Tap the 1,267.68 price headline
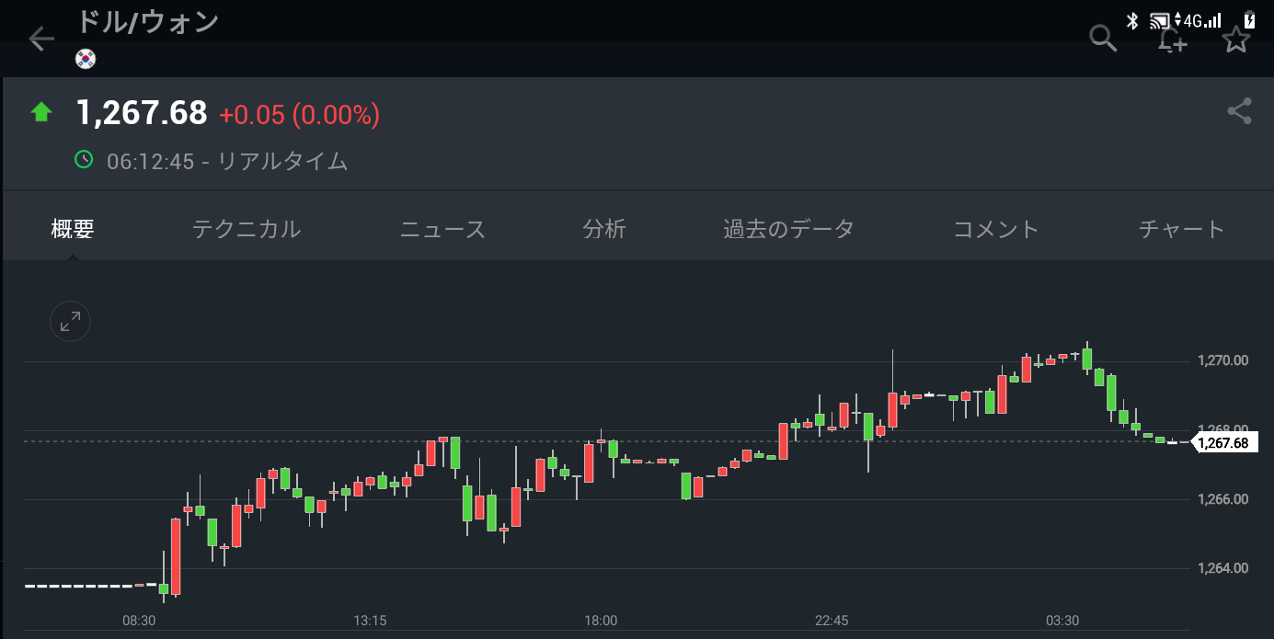The height and width of the screenshot is (639, 1274). 142,113
